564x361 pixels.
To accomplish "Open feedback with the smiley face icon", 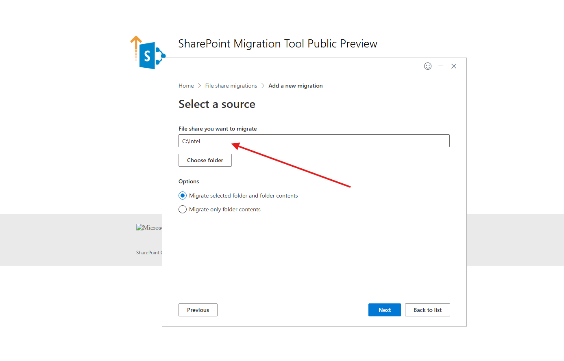I will point(428,66).
